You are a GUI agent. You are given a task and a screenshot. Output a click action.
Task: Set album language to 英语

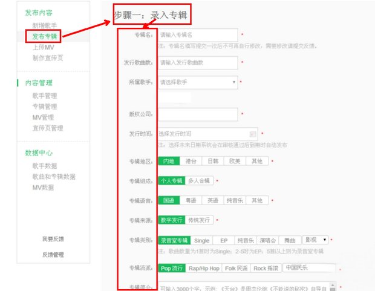pyautogui.click(x=213, y=200)
